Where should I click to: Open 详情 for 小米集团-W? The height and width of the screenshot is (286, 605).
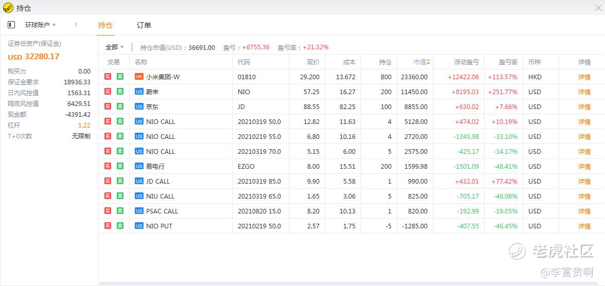pyautogui.click(x=584, y=77)
